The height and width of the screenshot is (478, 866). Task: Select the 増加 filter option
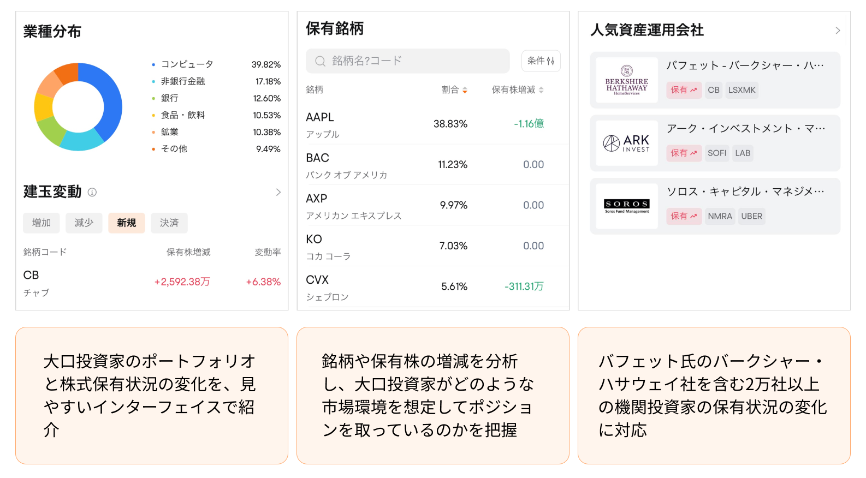(x=41, y=223)
